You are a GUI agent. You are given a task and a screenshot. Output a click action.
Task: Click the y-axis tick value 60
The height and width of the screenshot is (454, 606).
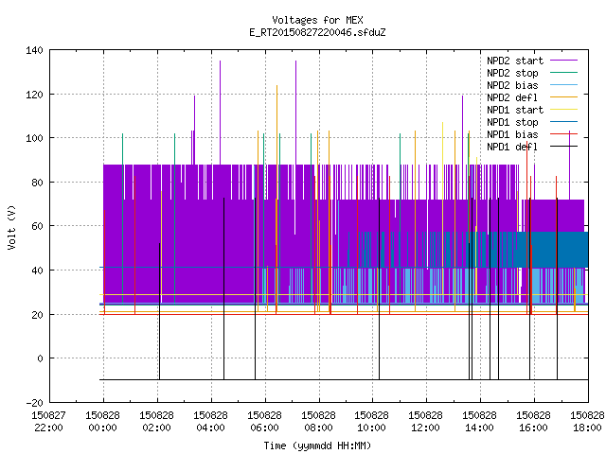coord(37,226)
